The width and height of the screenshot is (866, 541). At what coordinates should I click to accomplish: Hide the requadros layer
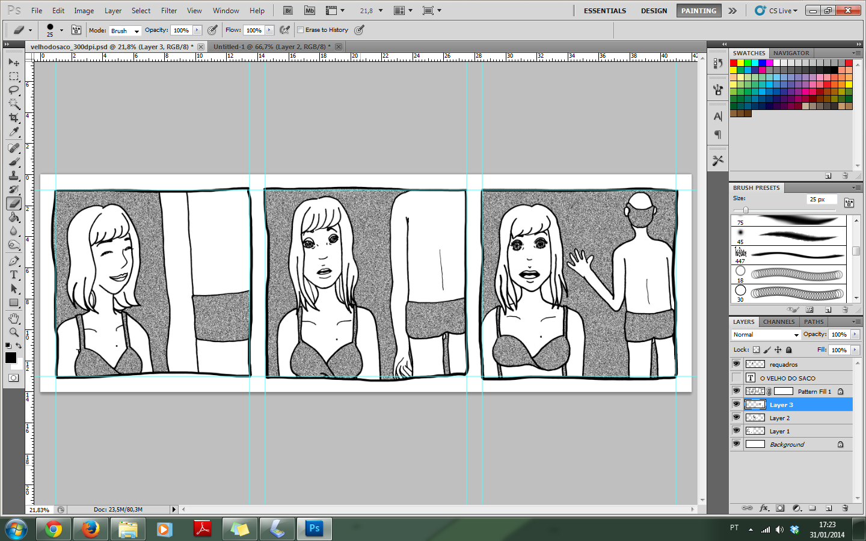click(736, 364)
